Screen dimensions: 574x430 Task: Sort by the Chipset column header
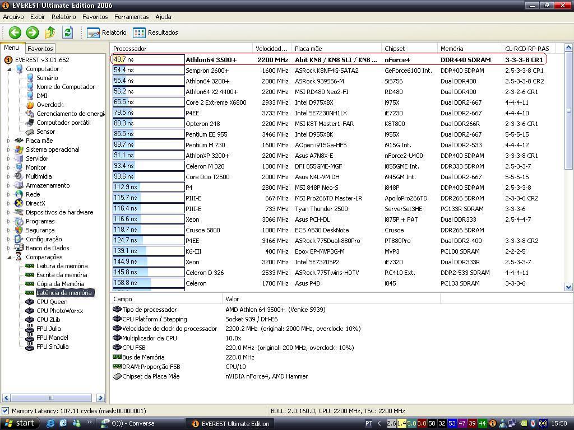409,49
